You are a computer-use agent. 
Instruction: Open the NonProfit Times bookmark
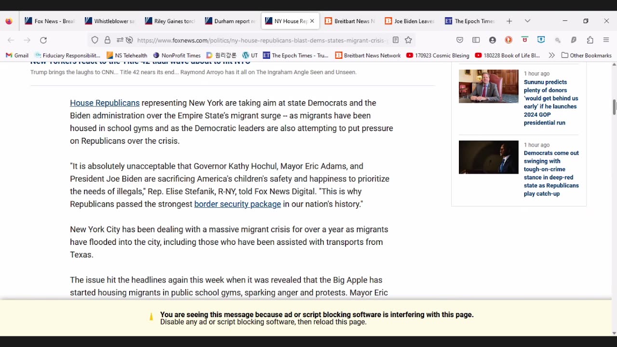tap(176, 55)
